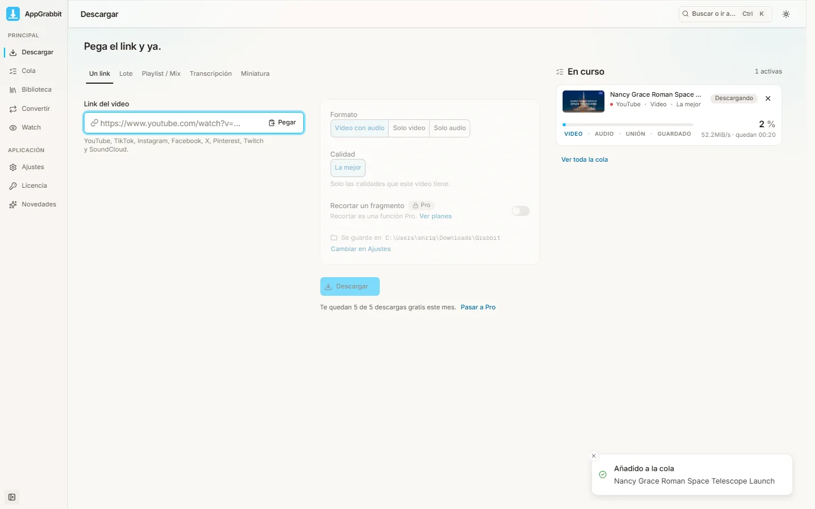The height and width of the screenshot is (509, 815).
Task: Click the green check icon in notification
Action: 603,475
